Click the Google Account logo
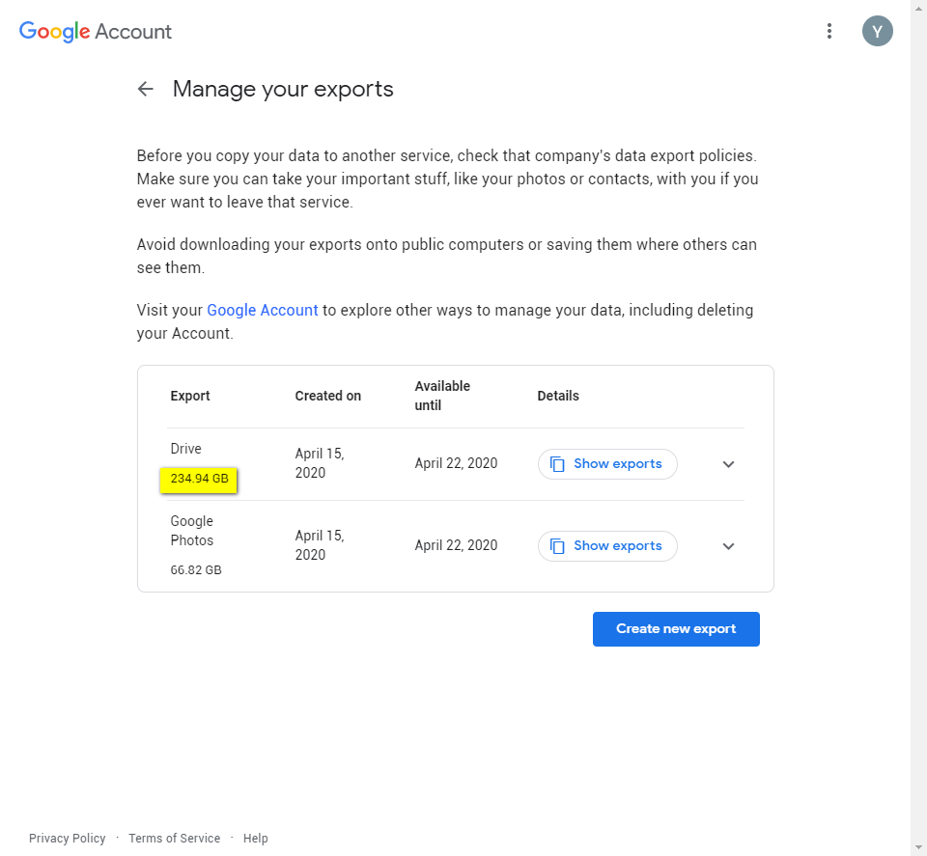 click(x=96, y=31)
